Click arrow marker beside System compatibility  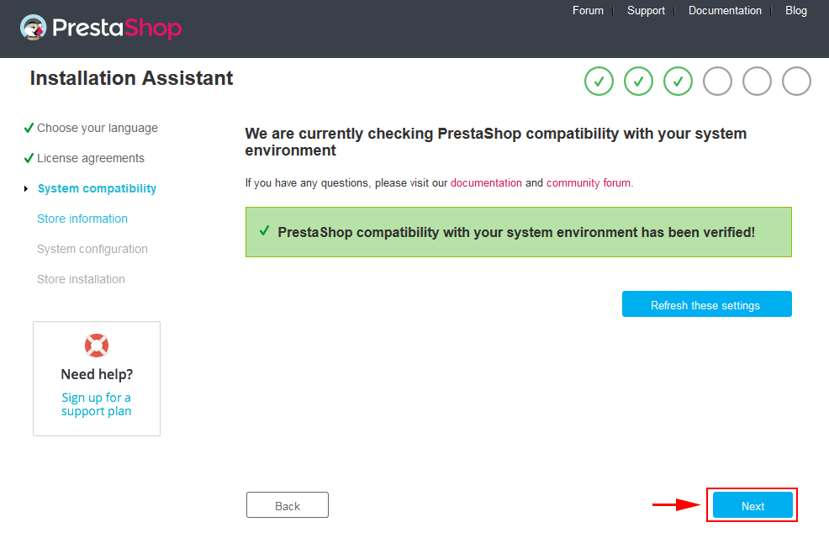[x=26, y=188]
